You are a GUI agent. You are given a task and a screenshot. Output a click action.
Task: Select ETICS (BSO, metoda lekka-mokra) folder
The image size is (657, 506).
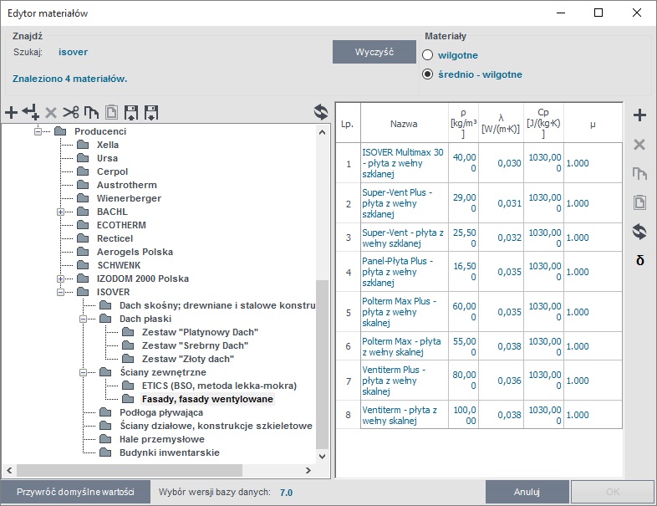(x=219, y=386)
